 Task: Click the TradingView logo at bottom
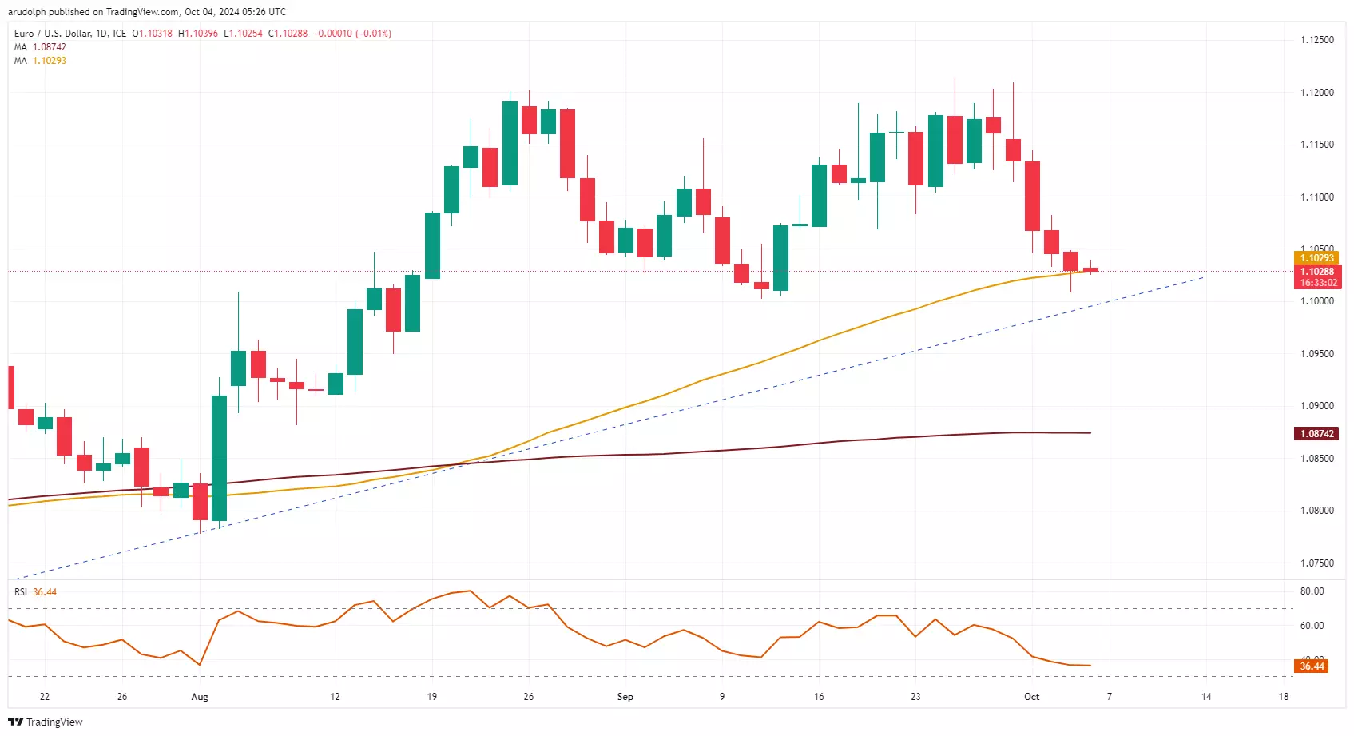pyautogui.click(x=46, y=722)
